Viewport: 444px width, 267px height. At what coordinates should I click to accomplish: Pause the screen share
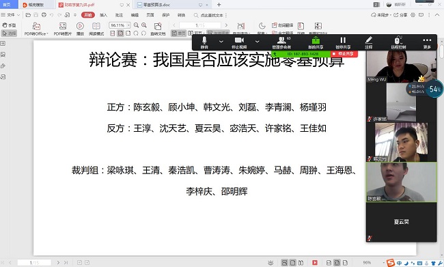point(343,43)
